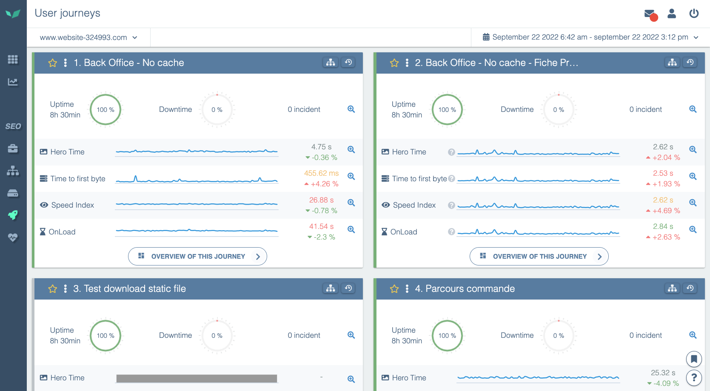
Task: Open the date range picker dropdown
Action: [590, 37]
